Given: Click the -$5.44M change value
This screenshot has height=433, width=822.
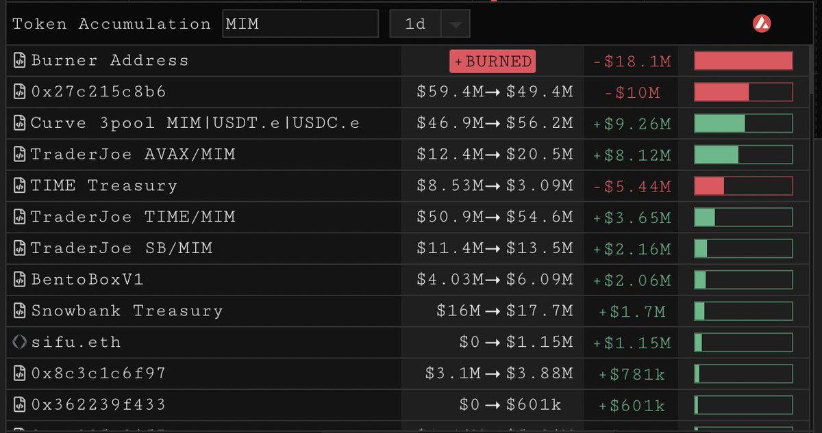Looking at the screenshot, I should [632, 187].
